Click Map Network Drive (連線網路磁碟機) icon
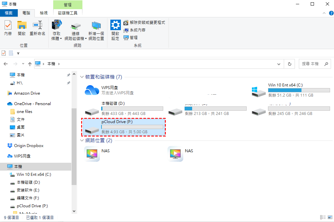Screen dimensions: 334x222 [x=76, y=31]
